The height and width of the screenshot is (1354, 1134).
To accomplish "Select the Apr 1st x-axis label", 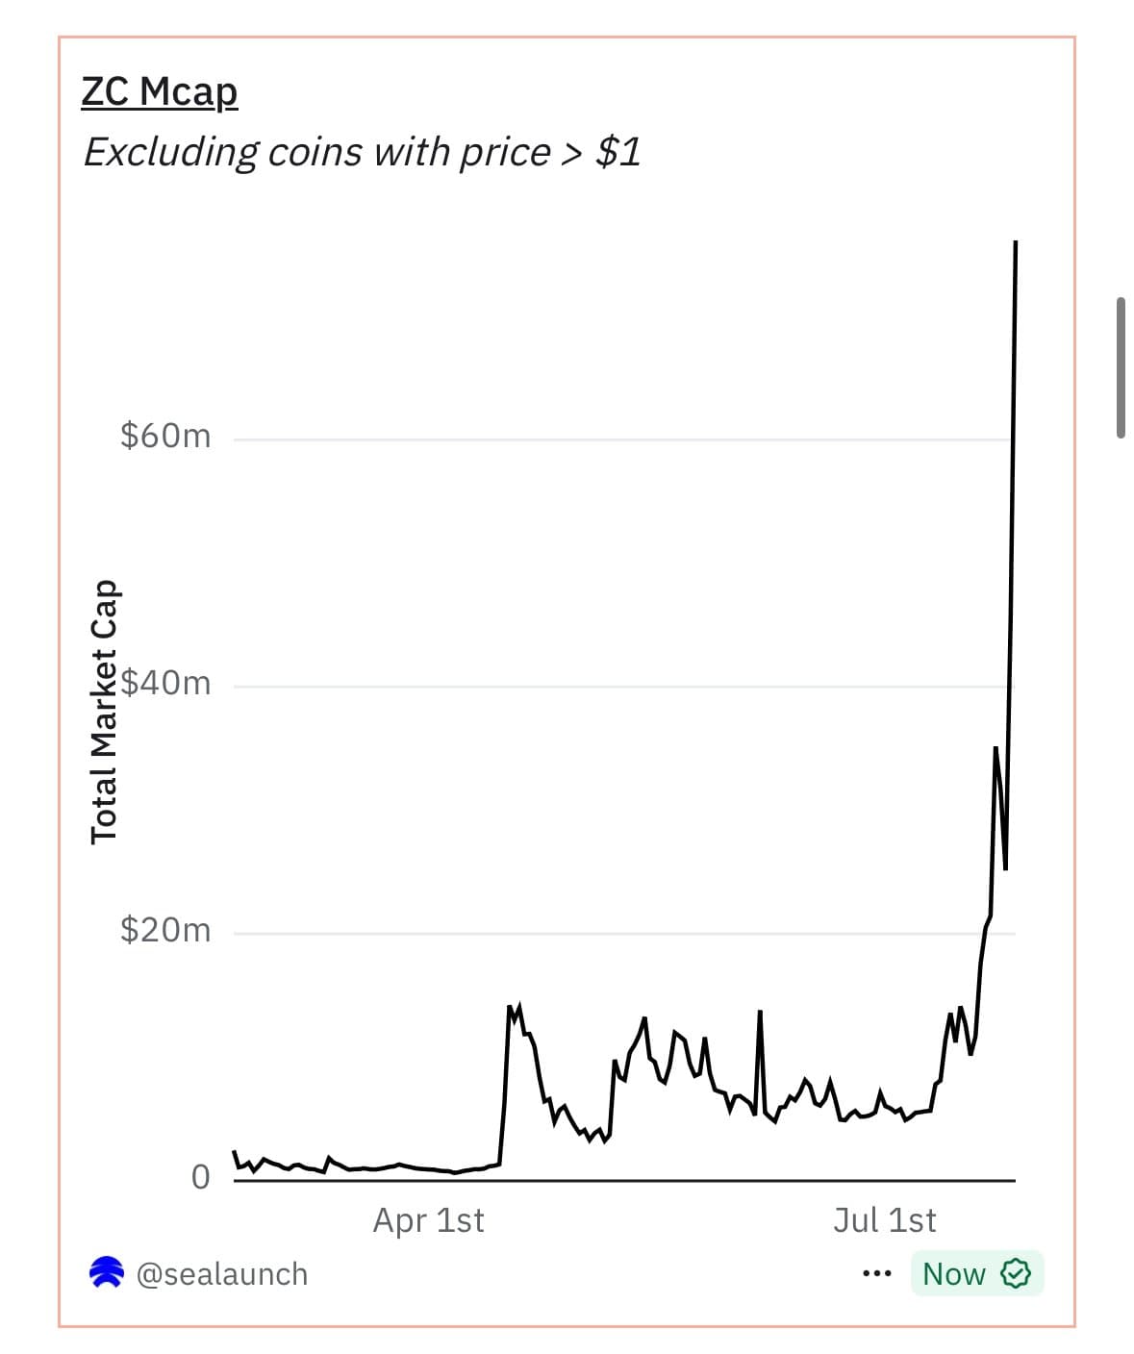I will (428, 1220).
